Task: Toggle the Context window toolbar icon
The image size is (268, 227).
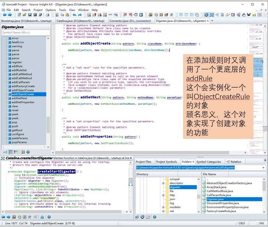Action: (x=212, y=15)
